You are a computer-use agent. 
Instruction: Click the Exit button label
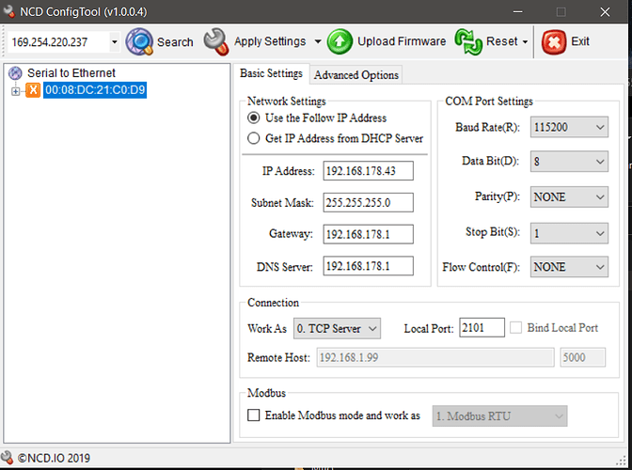[x=580, y=41]
